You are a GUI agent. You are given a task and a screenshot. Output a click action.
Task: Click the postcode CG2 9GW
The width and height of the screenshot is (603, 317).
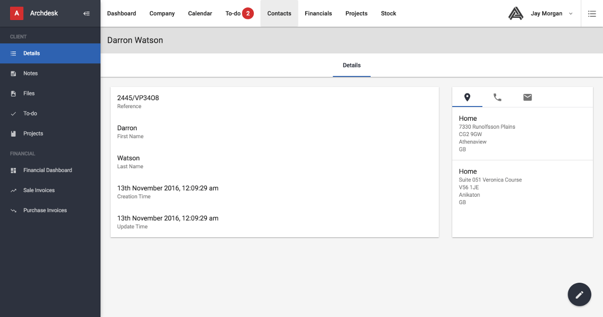click(470, 134)
